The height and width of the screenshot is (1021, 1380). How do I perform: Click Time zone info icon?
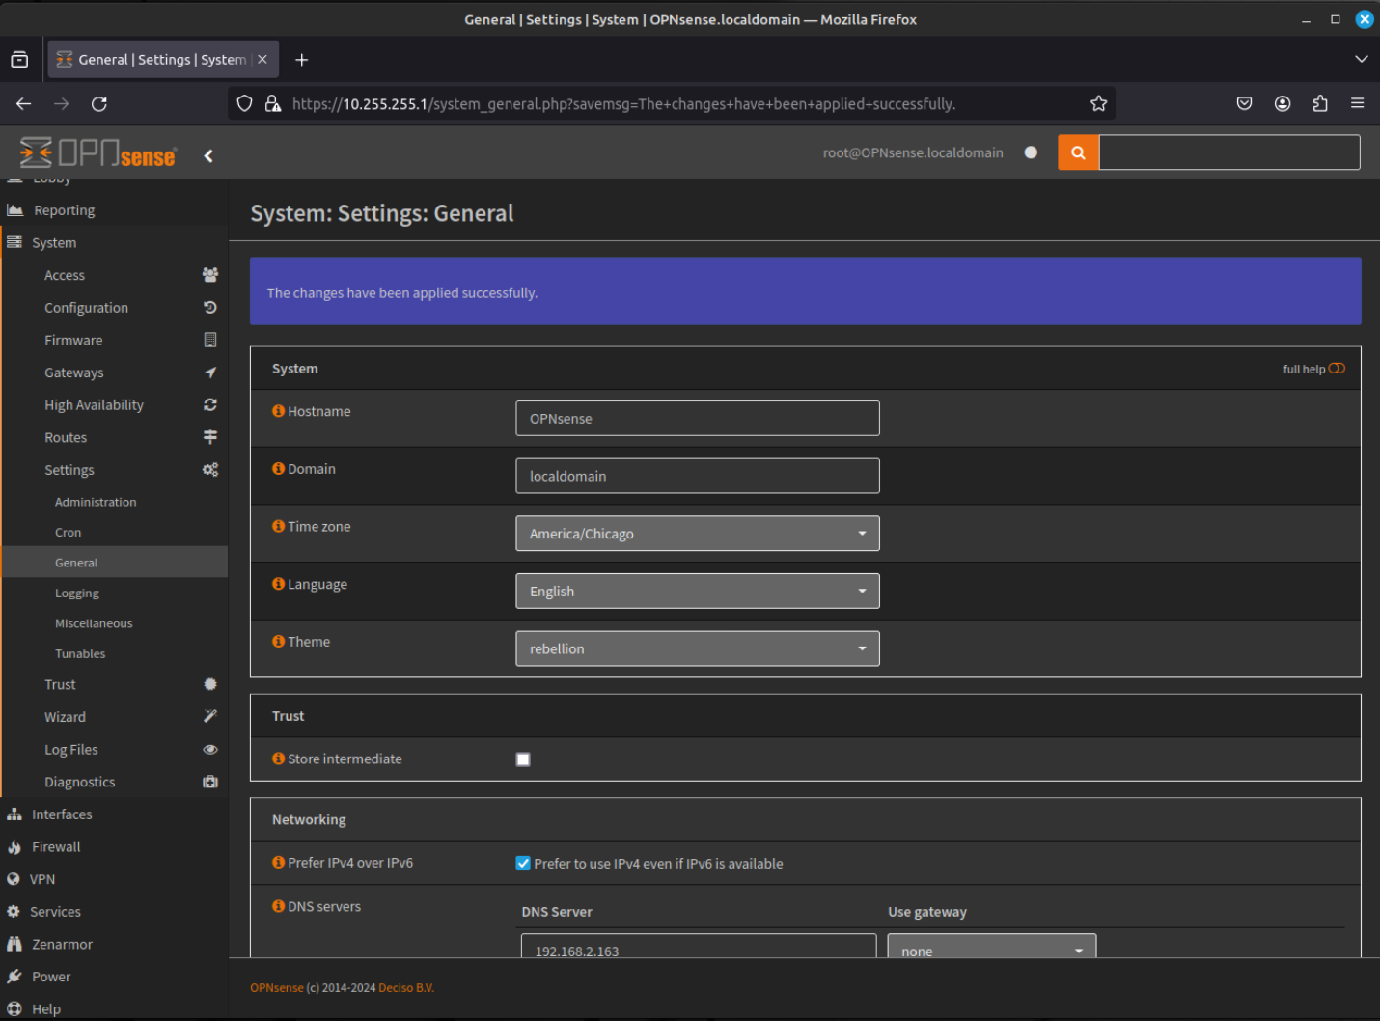(x=279, y=526)
